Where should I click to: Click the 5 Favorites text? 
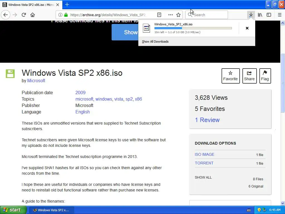[x=210, y=109]
